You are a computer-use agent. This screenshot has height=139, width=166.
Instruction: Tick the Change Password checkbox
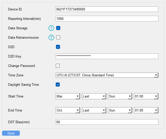(x=58, y=66)
